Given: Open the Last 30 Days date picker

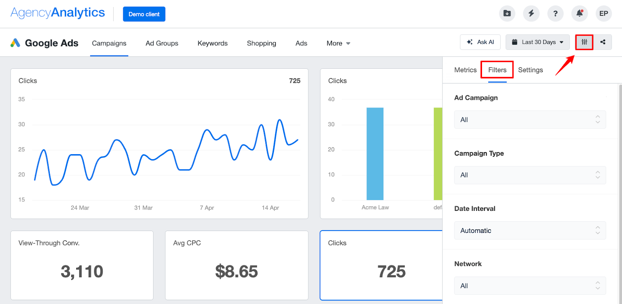Looking at the screenshot, I should 538,42.
